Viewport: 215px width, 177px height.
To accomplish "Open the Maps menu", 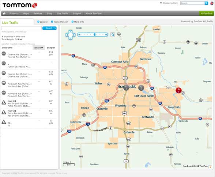I will click(x=26, y=14).
